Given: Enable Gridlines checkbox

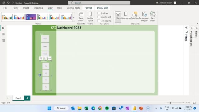Looking at the screenshot, I should pos(99,13).
